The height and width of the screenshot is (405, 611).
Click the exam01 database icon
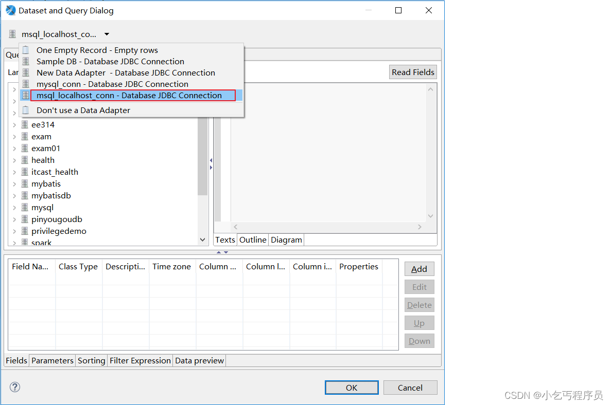[25, 148]
